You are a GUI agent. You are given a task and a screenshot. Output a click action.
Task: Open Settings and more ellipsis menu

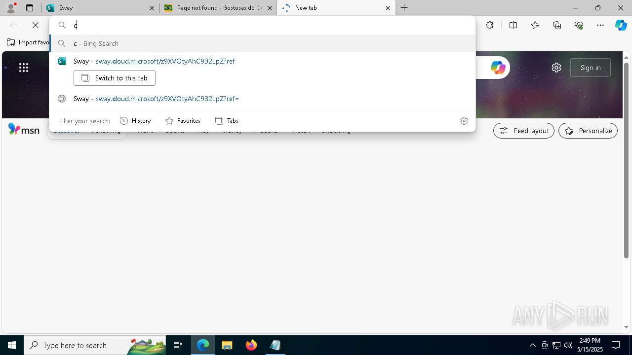click(x=600, y=25)
